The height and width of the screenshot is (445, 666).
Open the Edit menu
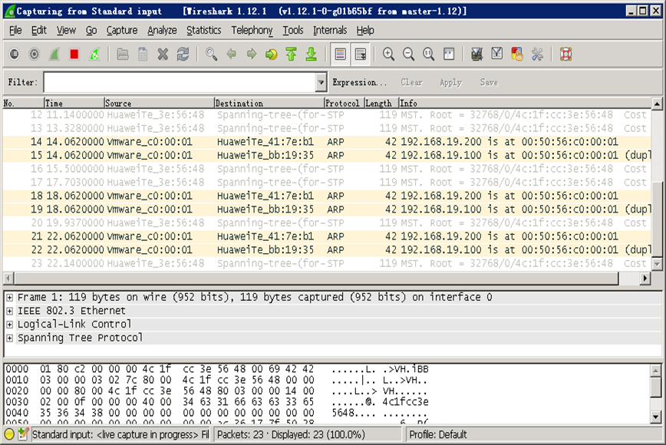click(x=38, y=30)
